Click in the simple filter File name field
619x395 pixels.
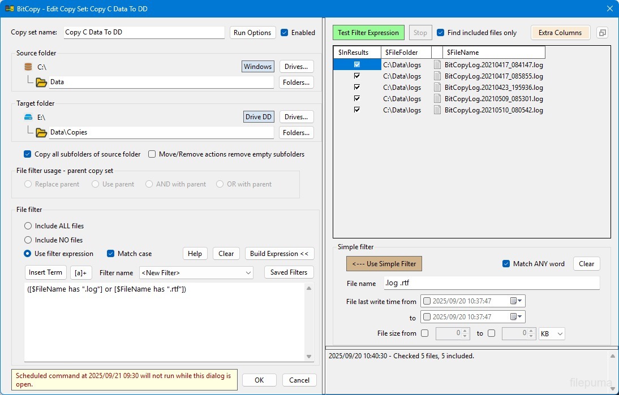490,283
